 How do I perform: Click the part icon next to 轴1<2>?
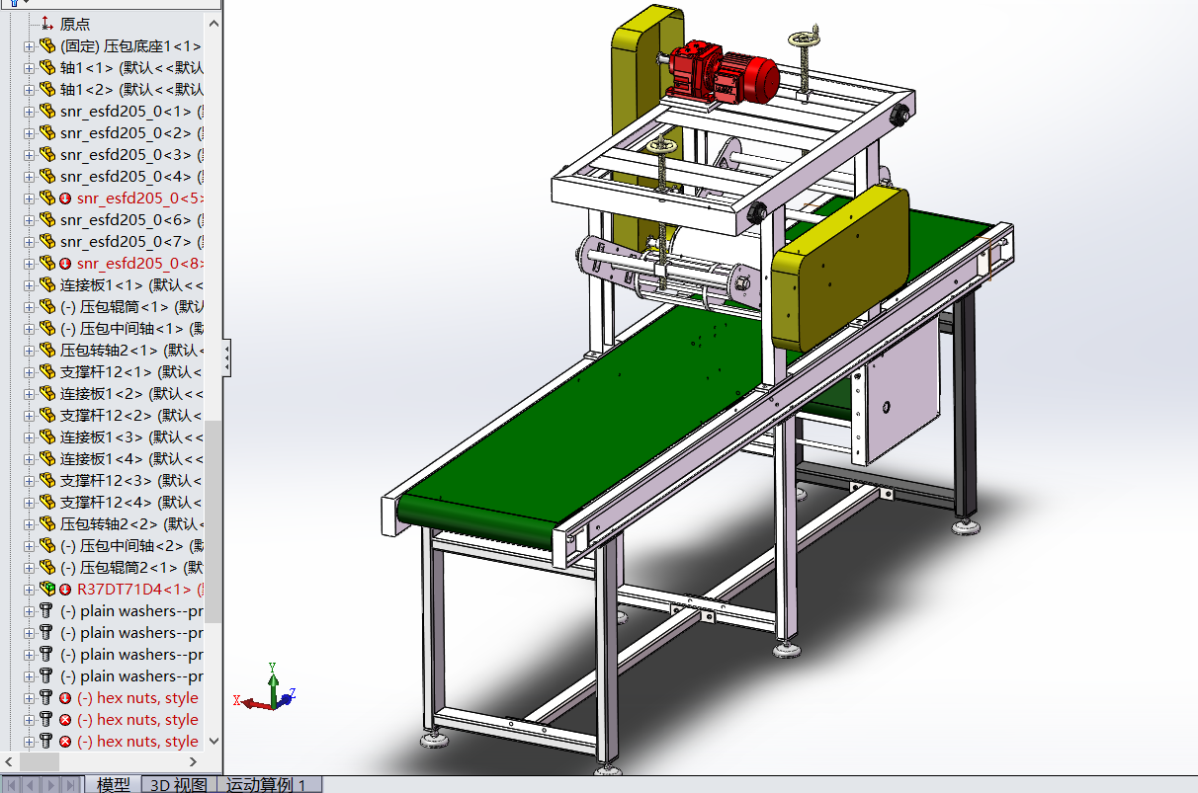point(47,89)
